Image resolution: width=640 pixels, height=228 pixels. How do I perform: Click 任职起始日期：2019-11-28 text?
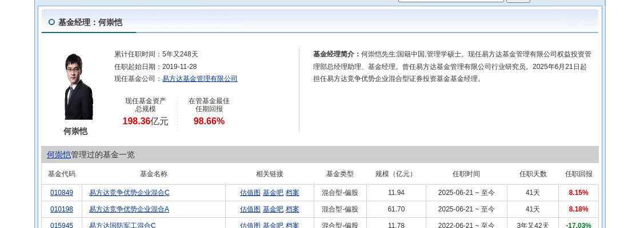tap(155, 66)
